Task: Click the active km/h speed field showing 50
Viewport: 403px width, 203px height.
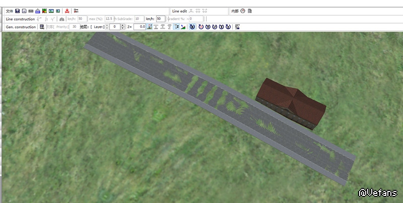Action: click(160, 19)
